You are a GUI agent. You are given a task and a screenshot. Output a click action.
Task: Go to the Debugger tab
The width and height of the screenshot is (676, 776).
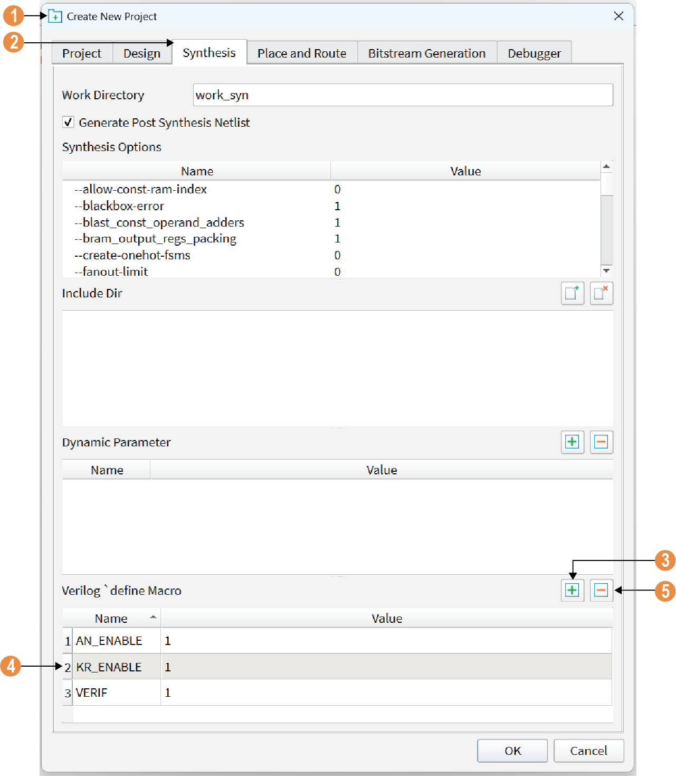click(534, 53)
